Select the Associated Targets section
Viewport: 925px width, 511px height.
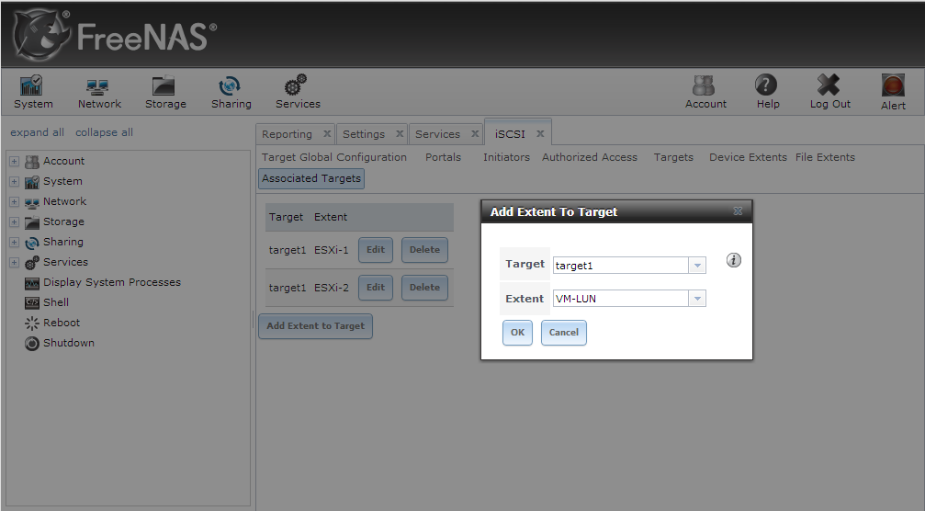coord(310,179)
